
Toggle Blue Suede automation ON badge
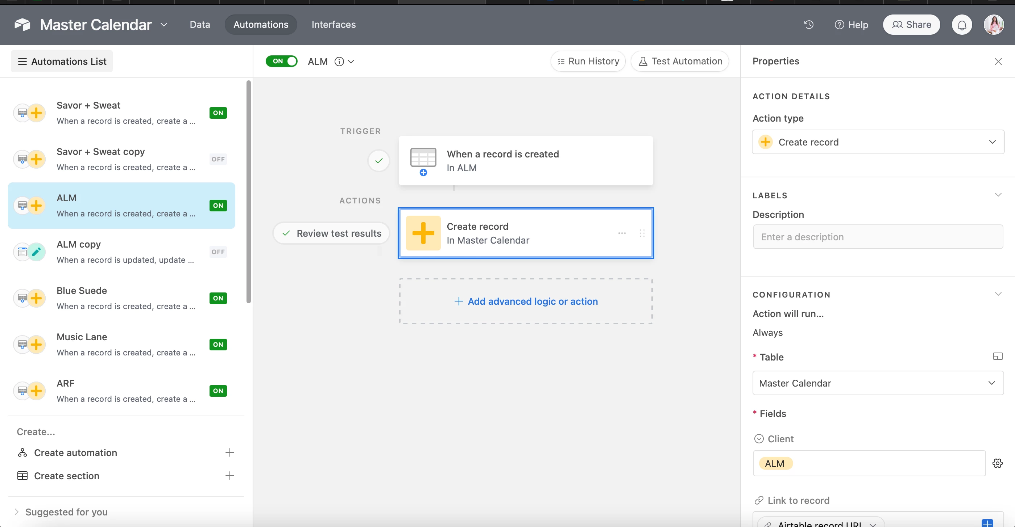coord(218,298)
